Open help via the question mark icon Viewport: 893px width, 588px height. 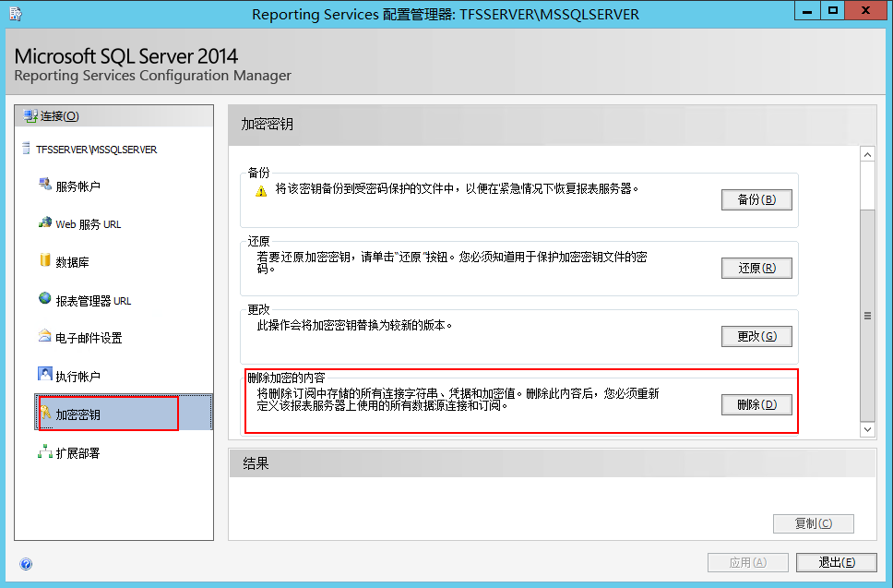26,564
